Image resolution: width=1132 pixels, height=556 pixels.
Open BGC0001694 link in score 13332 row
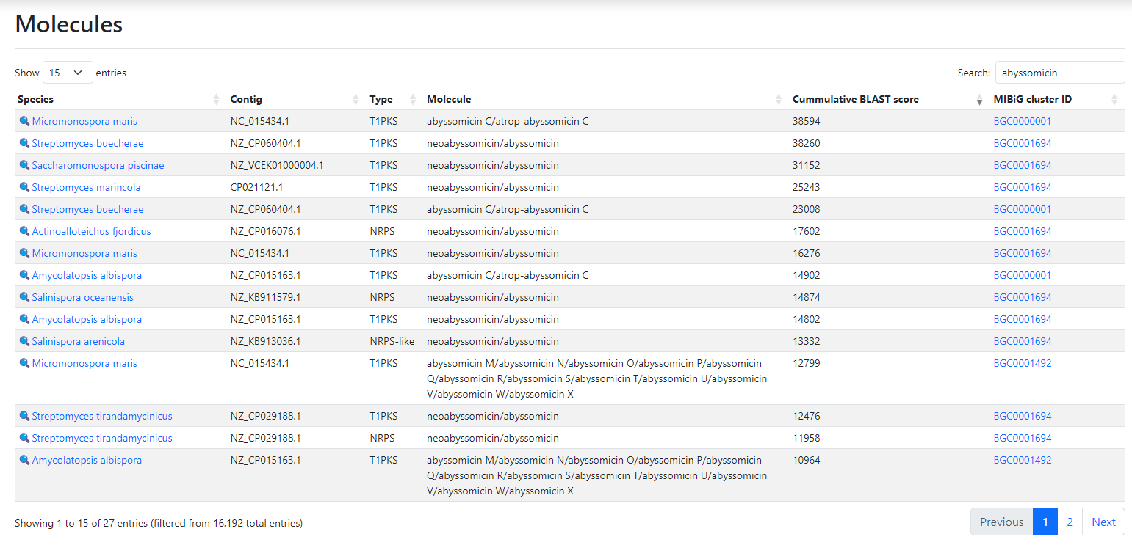[x=1023, y=341]
